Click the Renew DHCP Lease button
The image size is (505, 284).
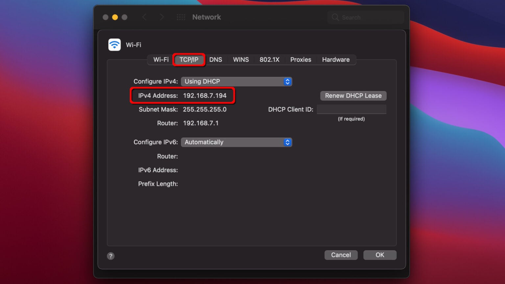coord(353,96)
